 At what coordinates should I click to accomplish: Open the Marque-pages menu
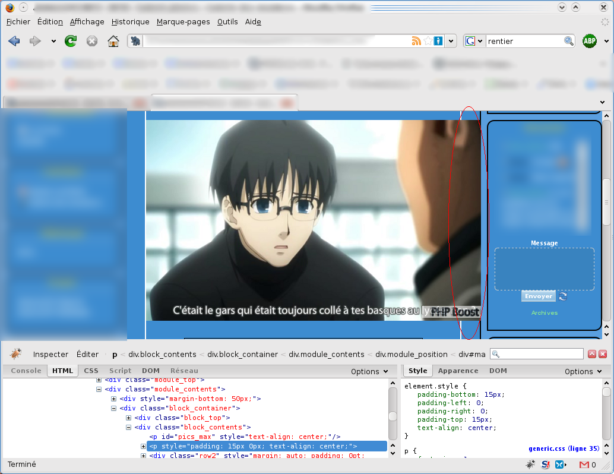(x=183, y=22)
